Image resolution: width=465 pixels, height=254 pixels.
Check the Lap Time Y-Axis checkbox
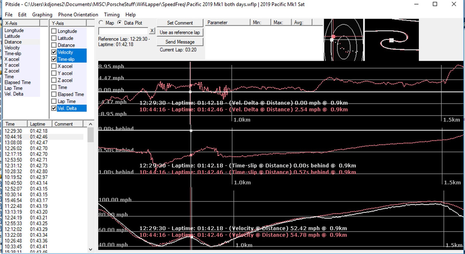[54, 101]
